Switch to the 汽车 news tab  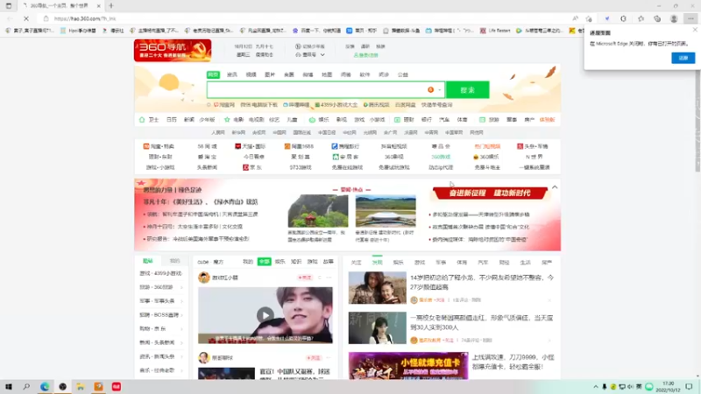click(483, 262)
